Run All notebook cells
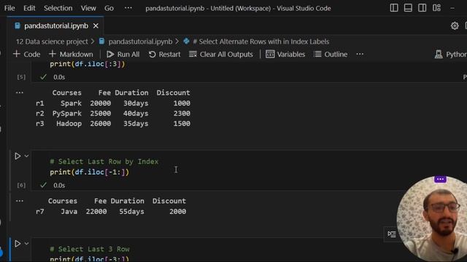This screenshot has height=262, width=467. 123,55
